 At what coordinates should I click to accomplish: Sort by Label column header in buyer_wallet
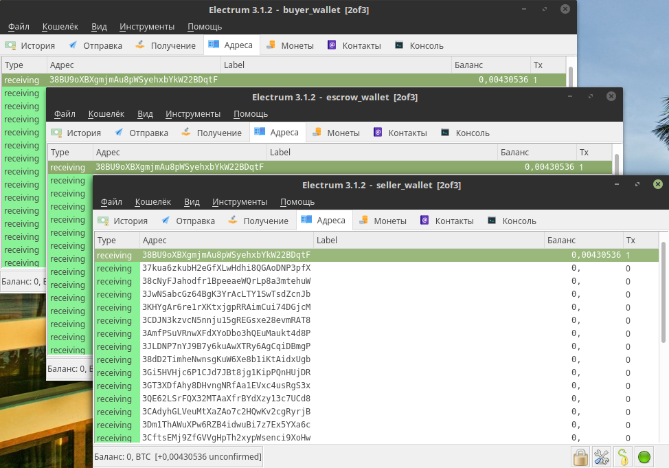tap(336, 65)
